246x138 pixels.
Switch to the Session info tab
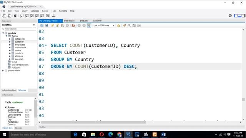pos(19,128)
